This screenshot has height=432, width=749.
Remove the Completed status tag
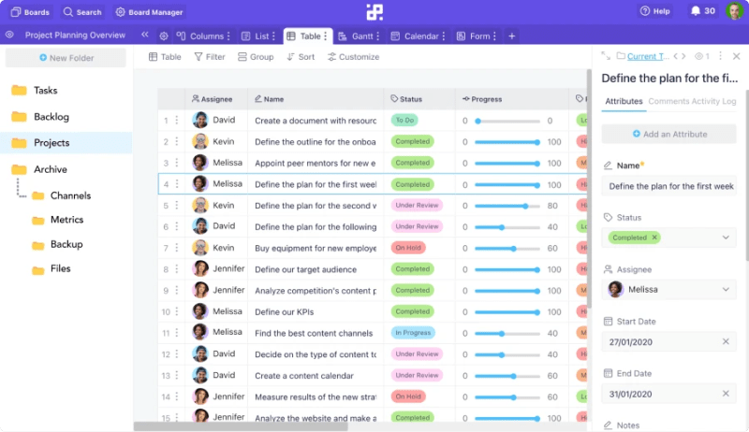[x=654, y=238]
